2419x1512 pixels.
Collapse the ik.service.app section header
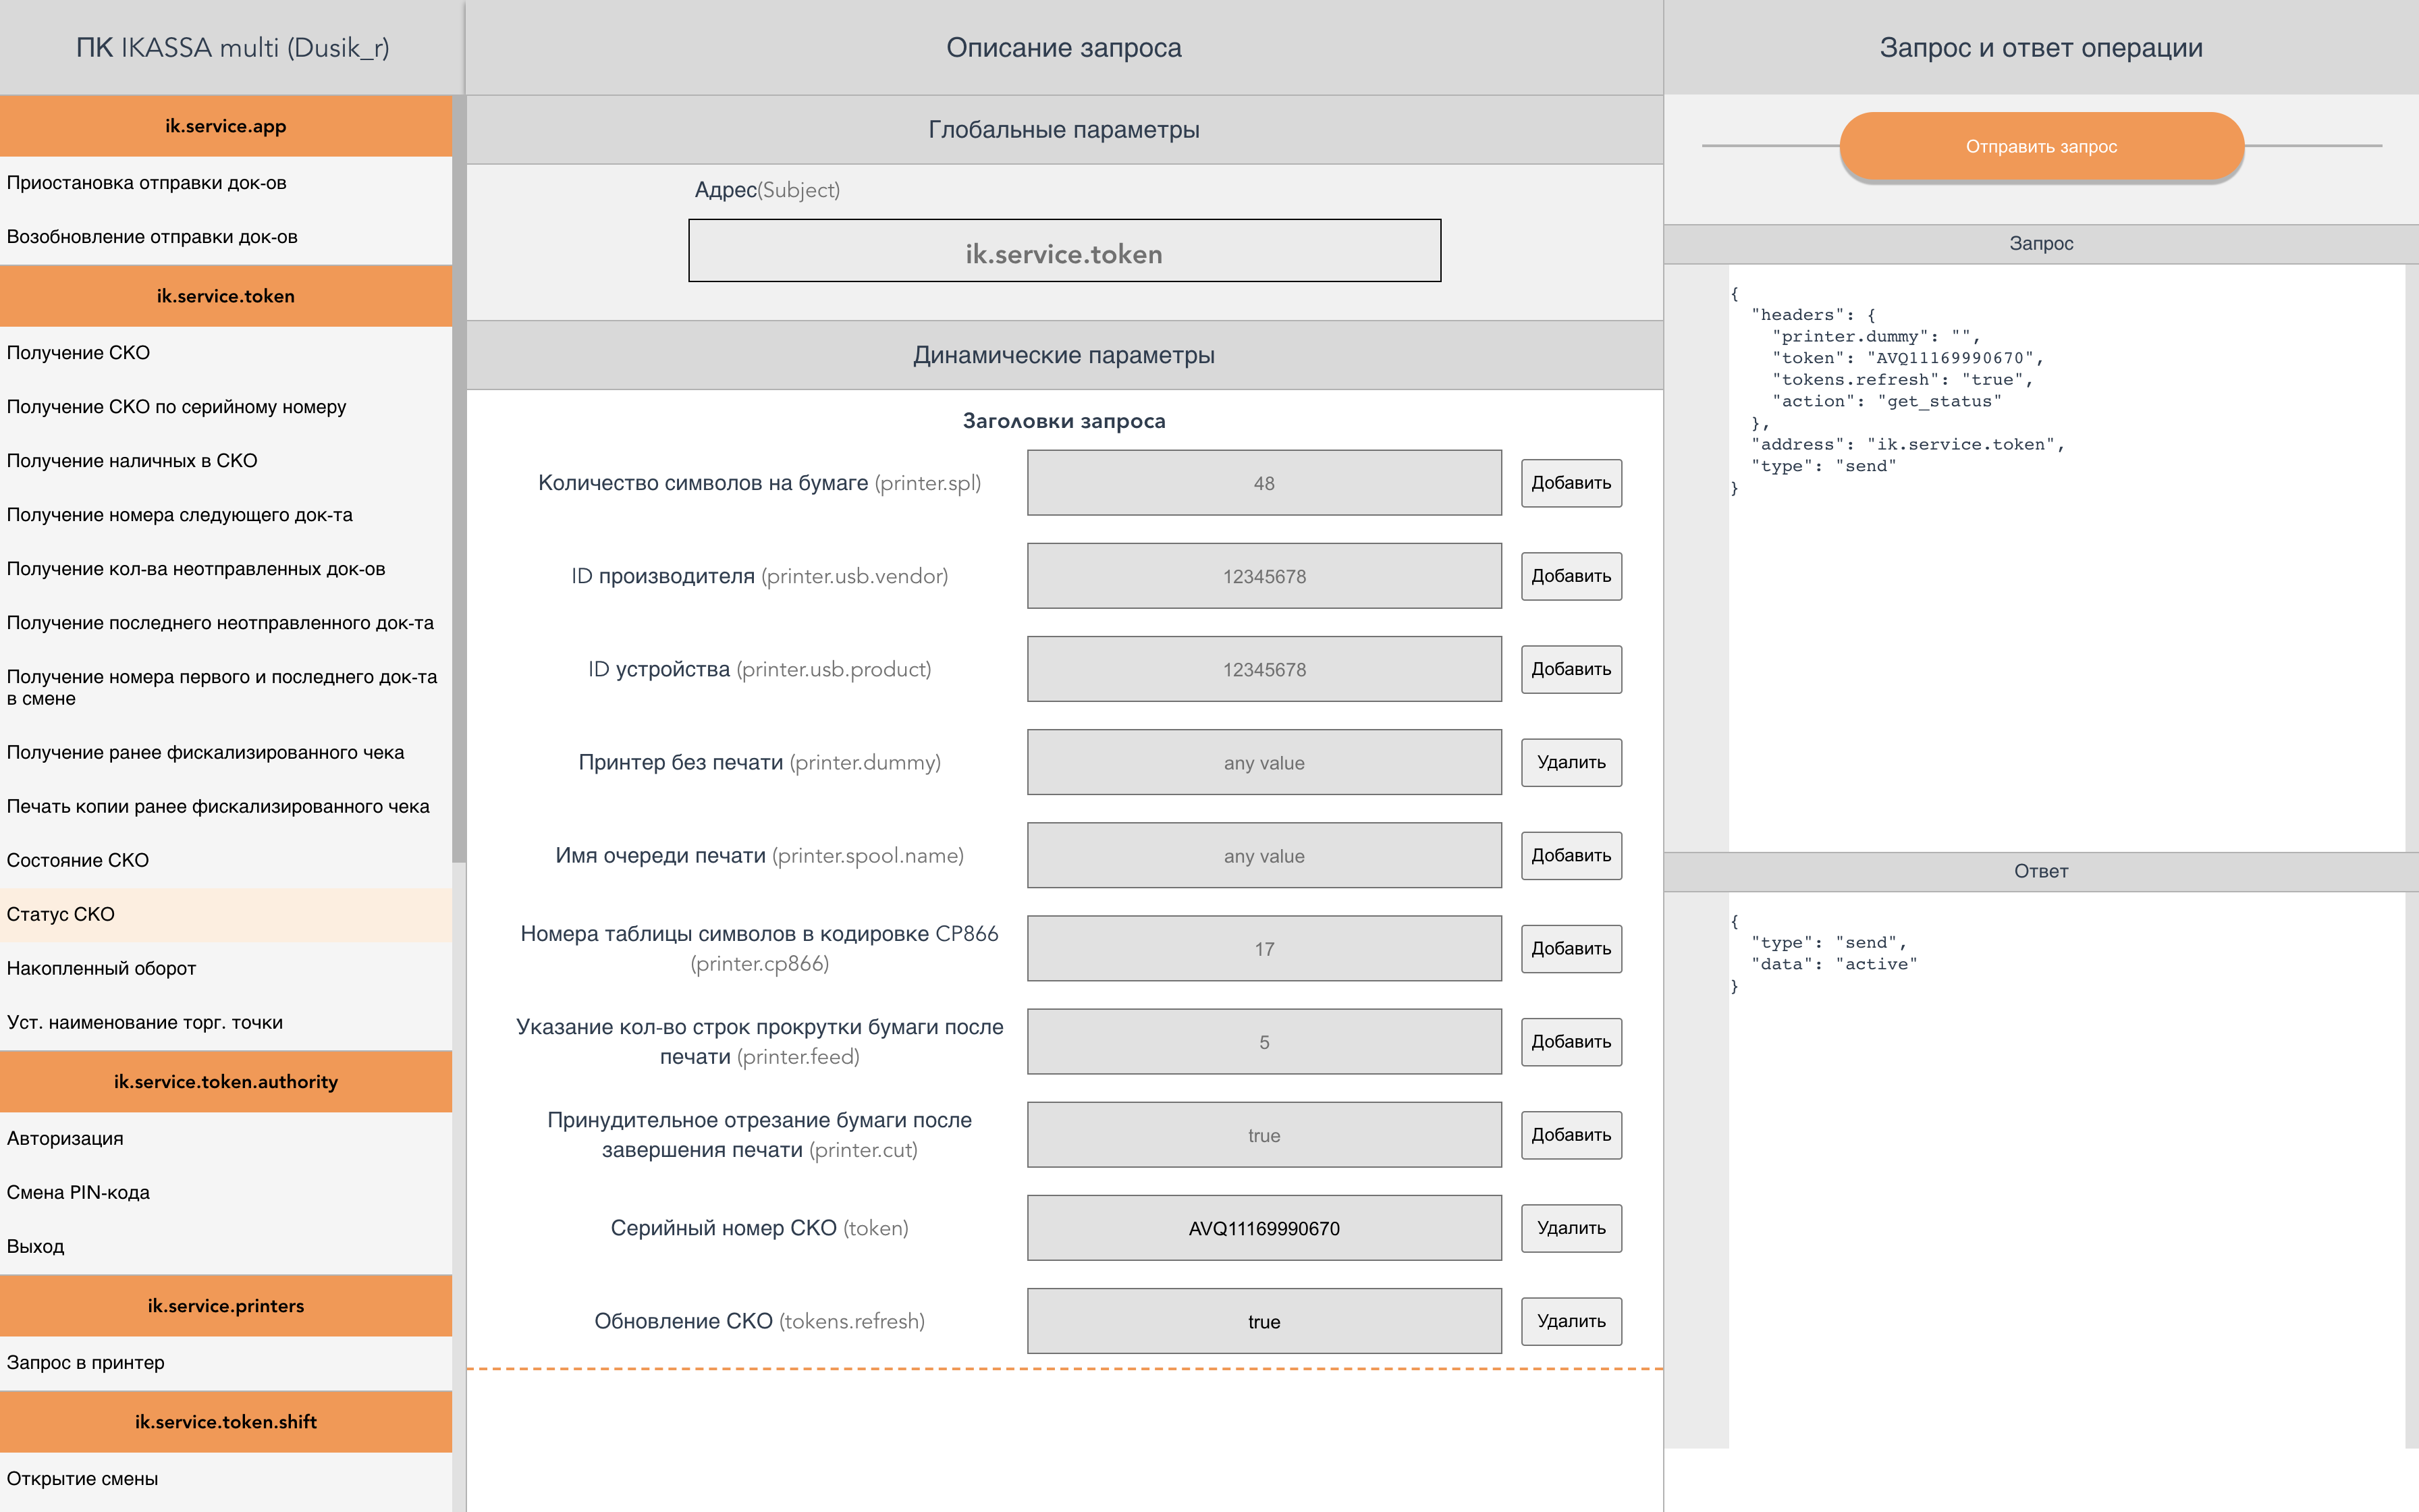point(225,126)
